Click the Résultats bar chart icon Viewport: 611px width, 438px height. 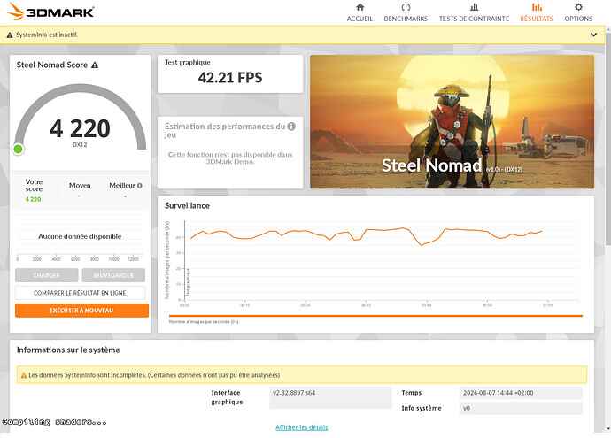coord(537,7)
